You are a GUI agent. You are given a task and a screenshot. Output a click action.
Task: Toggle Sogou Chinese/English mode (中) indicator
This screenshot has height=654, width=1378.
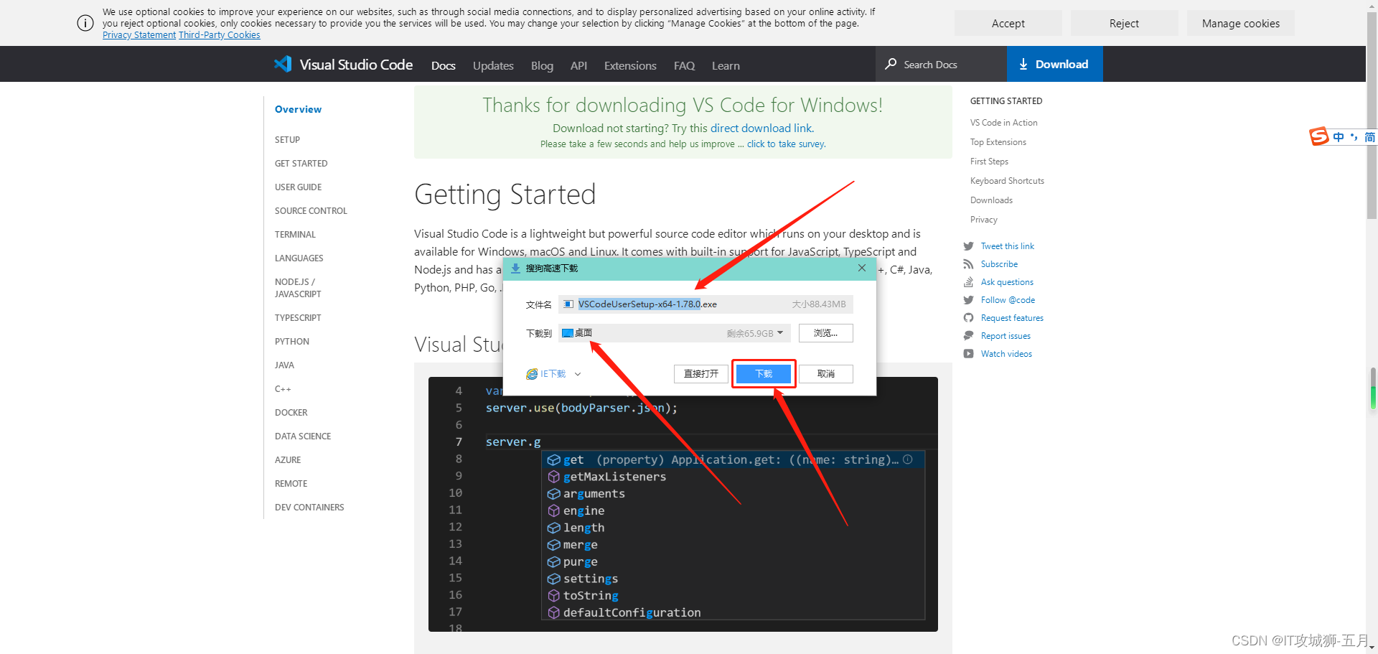(x=1339, y=137)
